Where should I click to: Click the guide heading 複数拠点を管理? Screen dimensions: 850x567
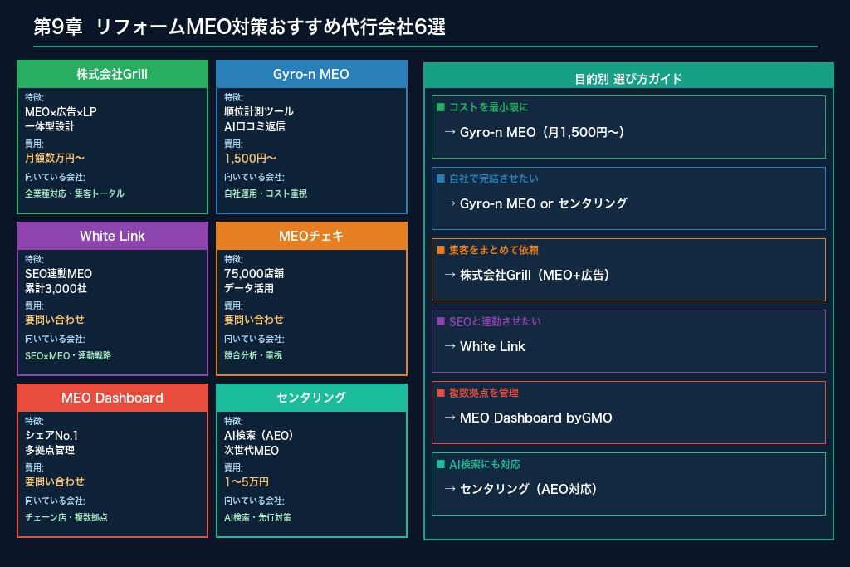point(484,393)
